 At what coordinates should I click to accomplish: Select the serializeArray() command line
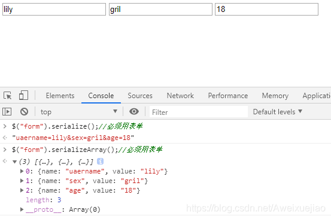tap(87, 150)
